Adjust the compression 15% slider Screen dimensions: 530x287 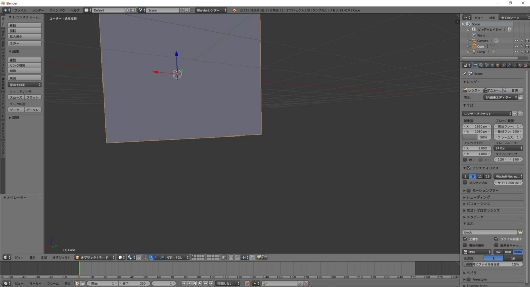tap(493, 264)
